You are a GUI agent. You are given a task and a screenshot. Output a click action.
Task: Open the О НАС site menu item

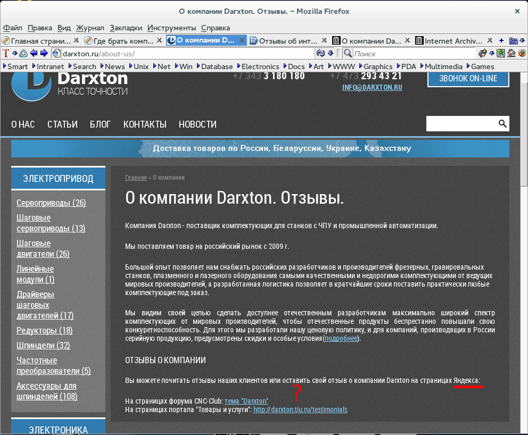(23, 124)
